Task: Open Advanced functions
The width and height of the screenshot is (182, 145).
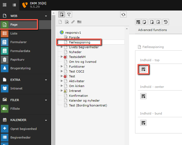Action: pos(152,30)
